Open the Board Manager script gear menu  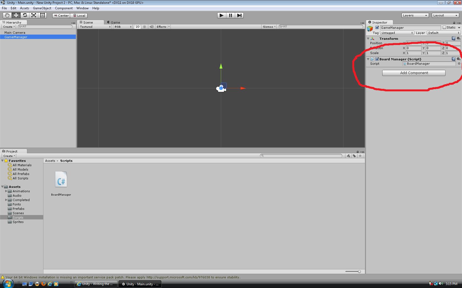coord(458,59)
